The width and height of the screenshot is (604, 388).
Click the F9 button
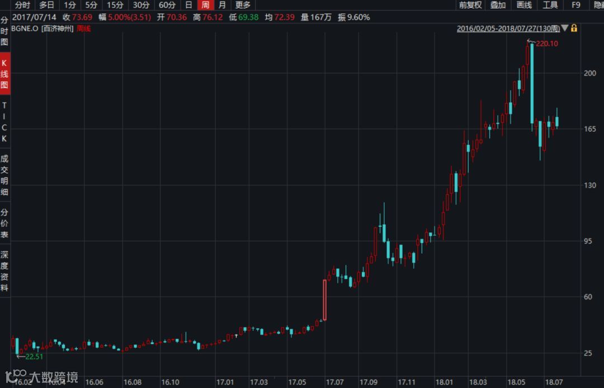(576, 5)
